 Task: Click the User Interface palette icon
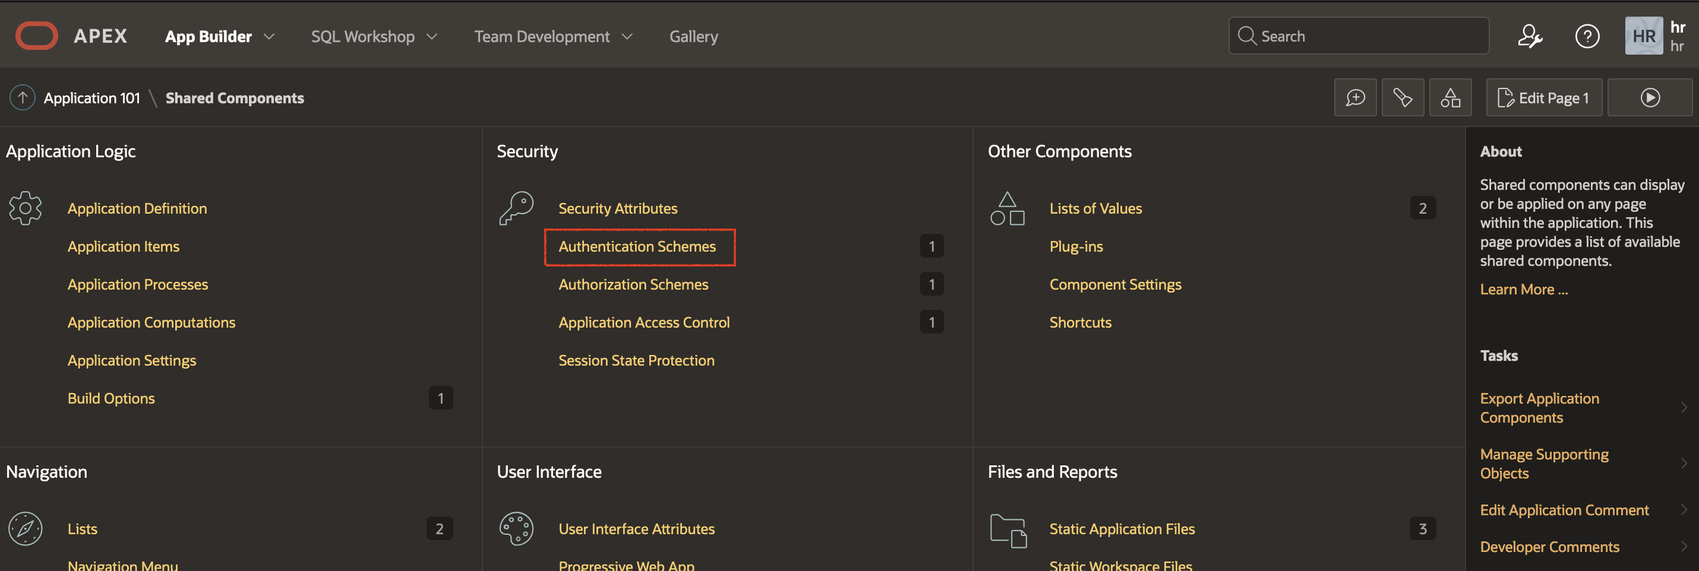tap(517, 528)
